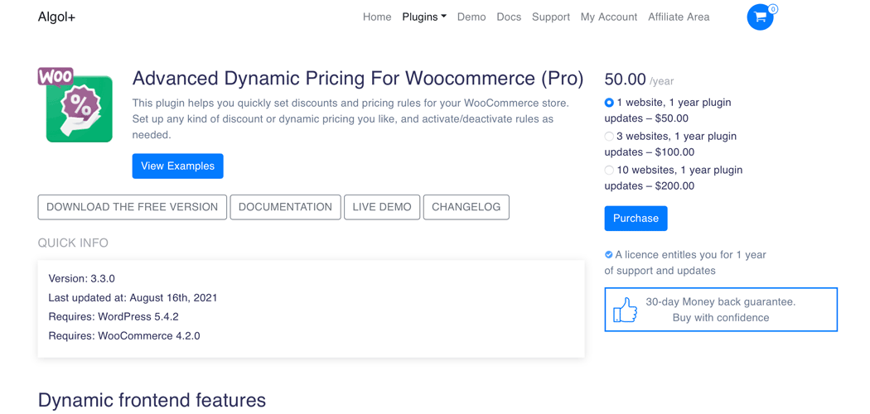This screenshot has height=414, width=870.
Task: Open the Docs menu item
Action: pos(509,17)
